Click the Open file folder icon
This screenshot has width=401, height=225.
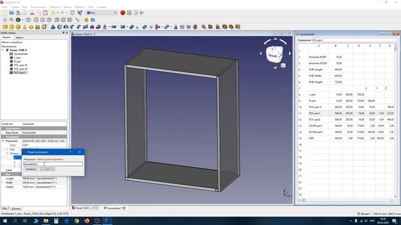[12, 12]
